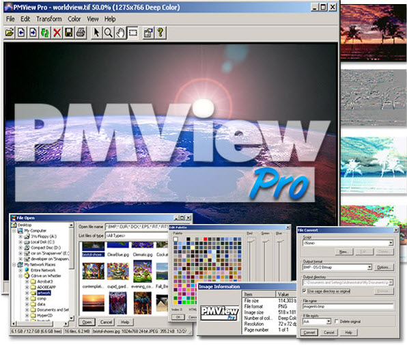The height and width of the screenshot is (345, 407).
Task: Expand the Compact Disc (D:) node
Action: pos(20,248)
